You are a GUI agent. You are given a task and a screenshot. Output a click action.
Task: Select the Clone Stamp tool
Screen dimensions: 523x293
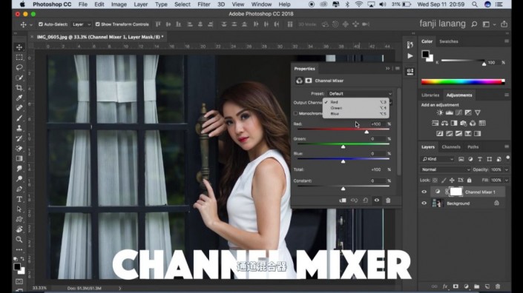tap(19, 128)
